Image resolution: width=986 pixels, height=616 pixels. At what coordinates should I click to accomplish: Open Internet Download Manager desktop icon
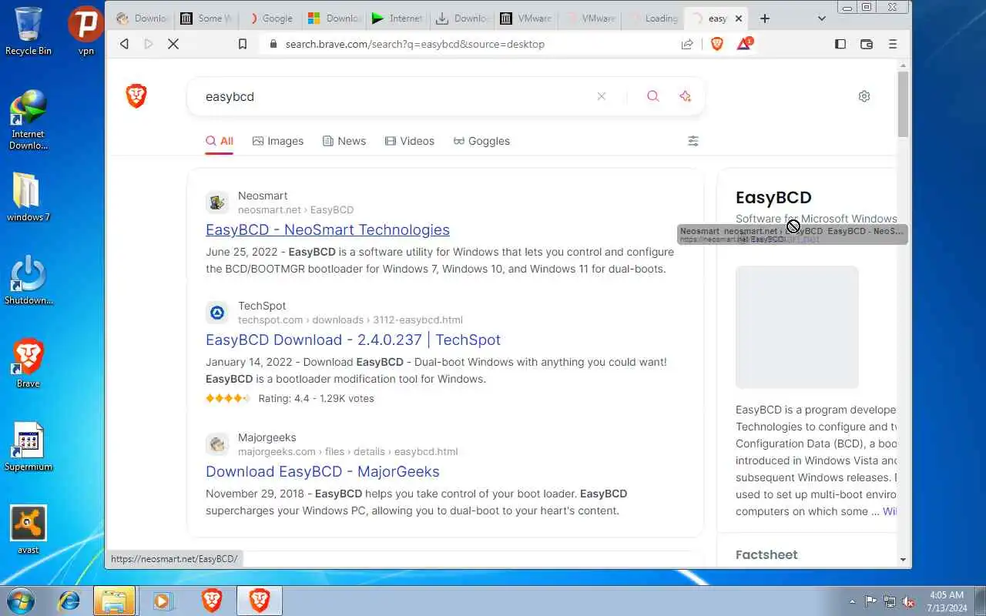29,119
